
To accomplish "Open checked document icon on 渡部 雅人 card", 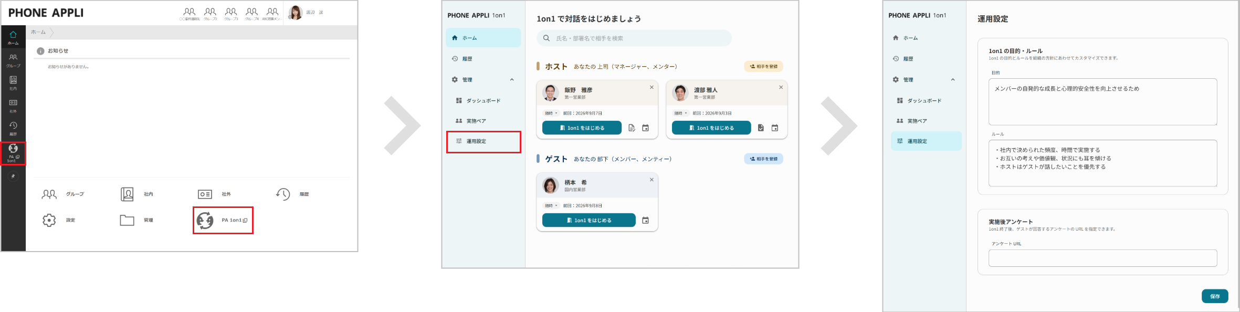I will [x=761, y=128].
